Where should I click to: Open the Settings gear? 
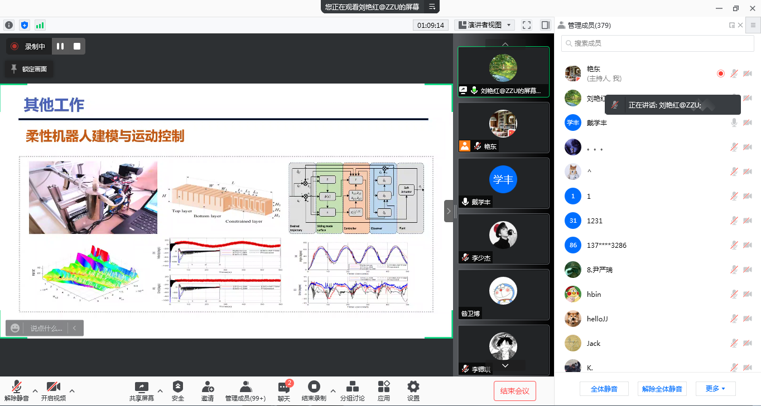pos(413,390)
